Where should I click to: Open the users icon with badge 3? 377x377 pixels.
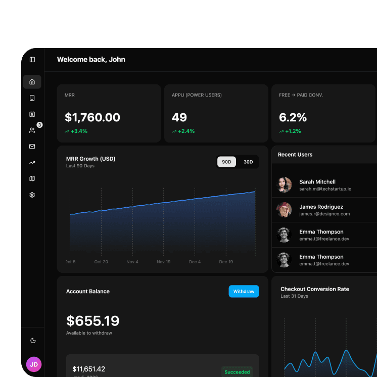coord(32,130)
